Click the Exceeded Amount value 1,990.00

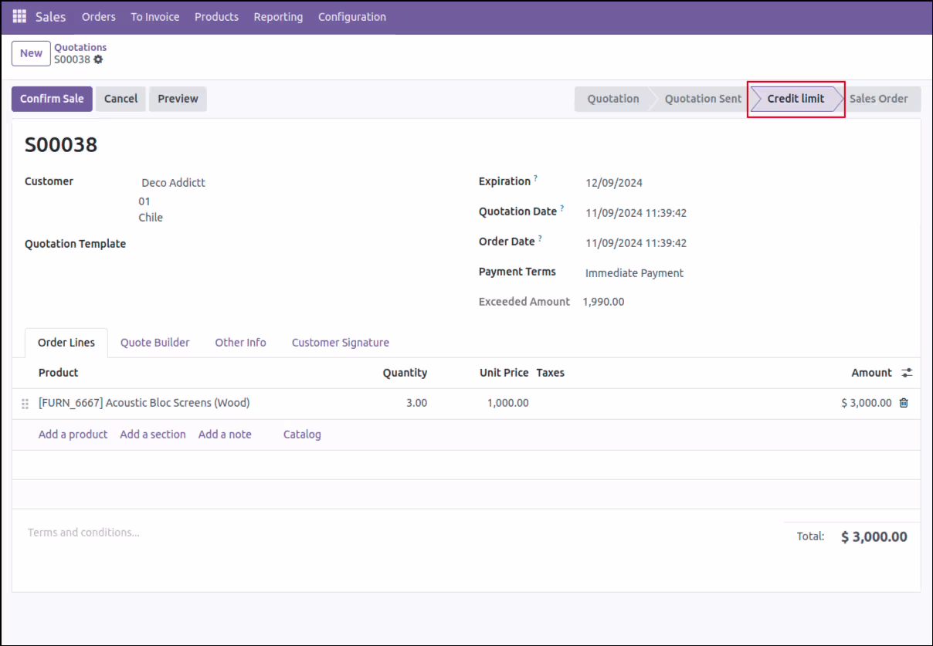[604, 302]
